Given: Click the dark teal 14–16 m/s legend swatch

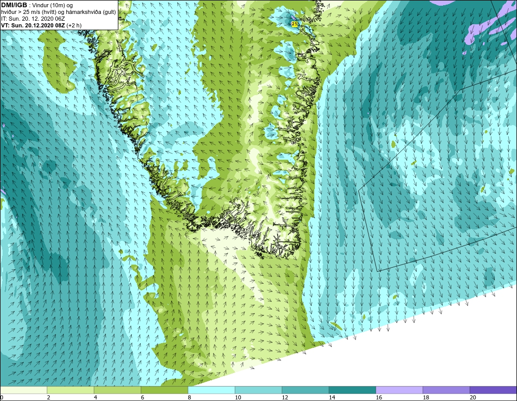Looking at the screenshot, I should pos(353,390).
